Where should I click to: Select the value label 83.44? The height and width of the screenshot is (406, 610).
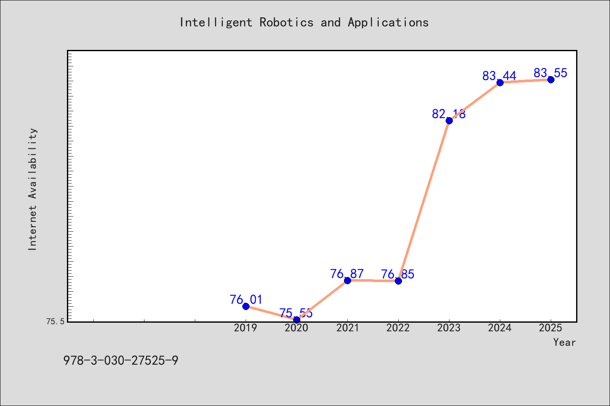pos(499,76)
